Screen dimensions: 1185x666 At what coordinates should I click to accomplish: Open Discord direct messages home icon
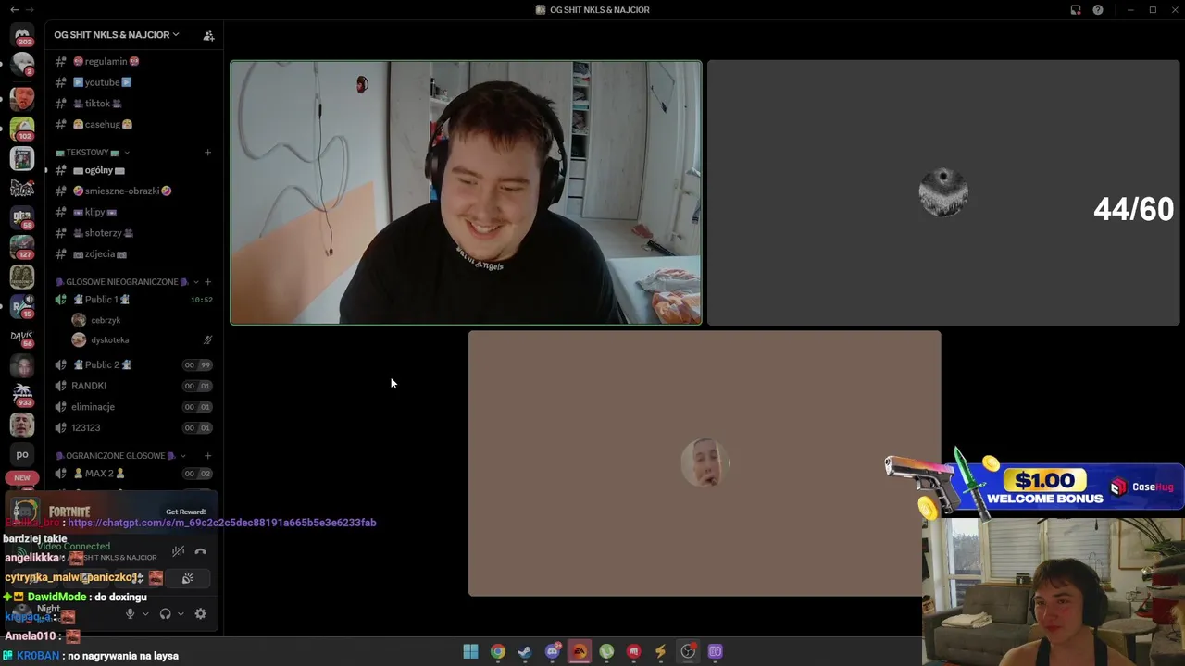click(22, 34)
